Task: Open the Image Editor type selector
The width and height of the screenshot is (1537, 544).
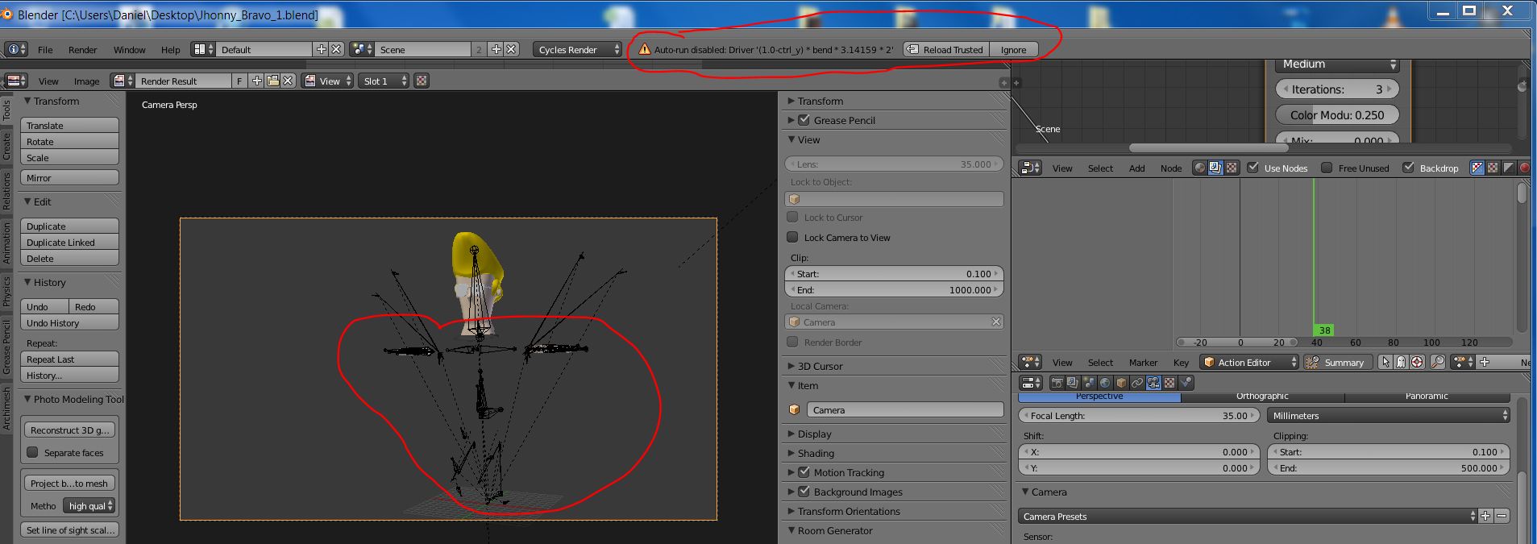Action: (x=16, y=81)
